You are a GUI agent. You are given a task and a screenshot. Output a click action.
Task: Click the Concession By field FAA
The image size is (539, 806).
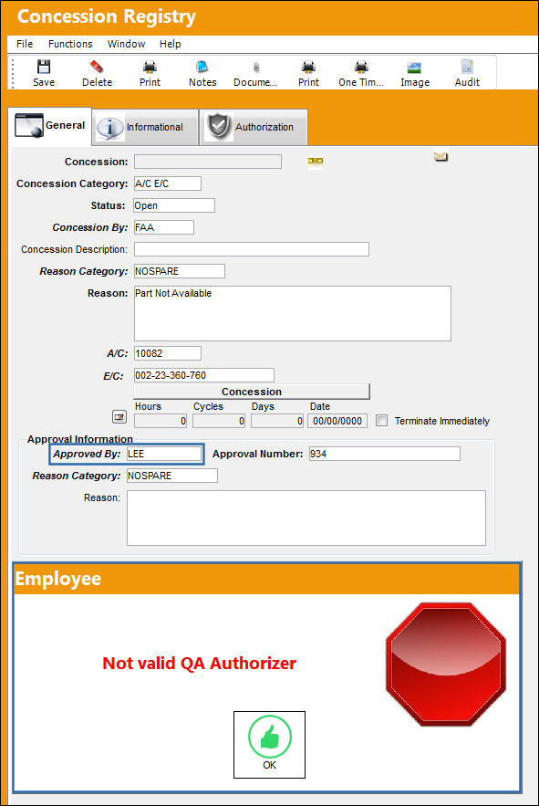164,227
